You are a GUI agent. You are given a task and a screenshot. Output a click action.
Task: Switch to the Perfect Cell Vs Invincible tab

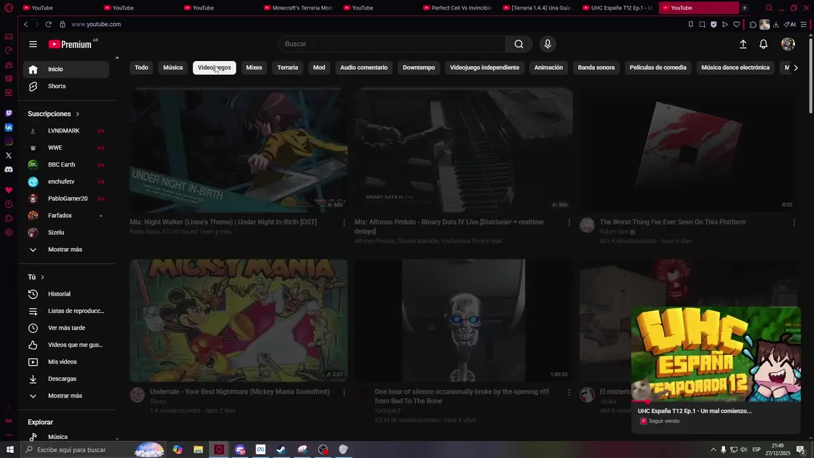[x=457, y=8]
